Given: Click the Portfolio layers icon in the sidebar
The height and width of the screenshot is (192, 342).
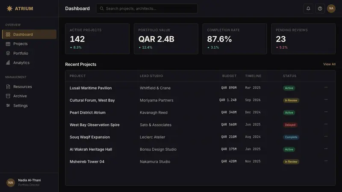Looking at the screenshot, I should click(8, 53).
